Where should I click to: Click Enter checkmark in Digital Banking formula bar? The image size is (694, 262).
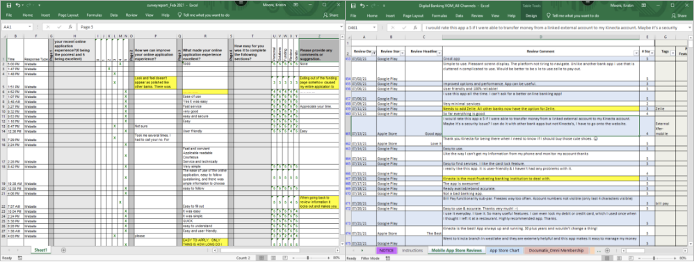(405, 27)
